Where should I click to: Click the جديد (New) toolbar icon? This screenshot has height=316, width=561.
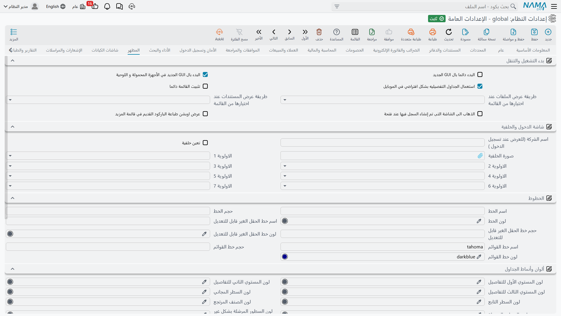[x=548, y=32]
